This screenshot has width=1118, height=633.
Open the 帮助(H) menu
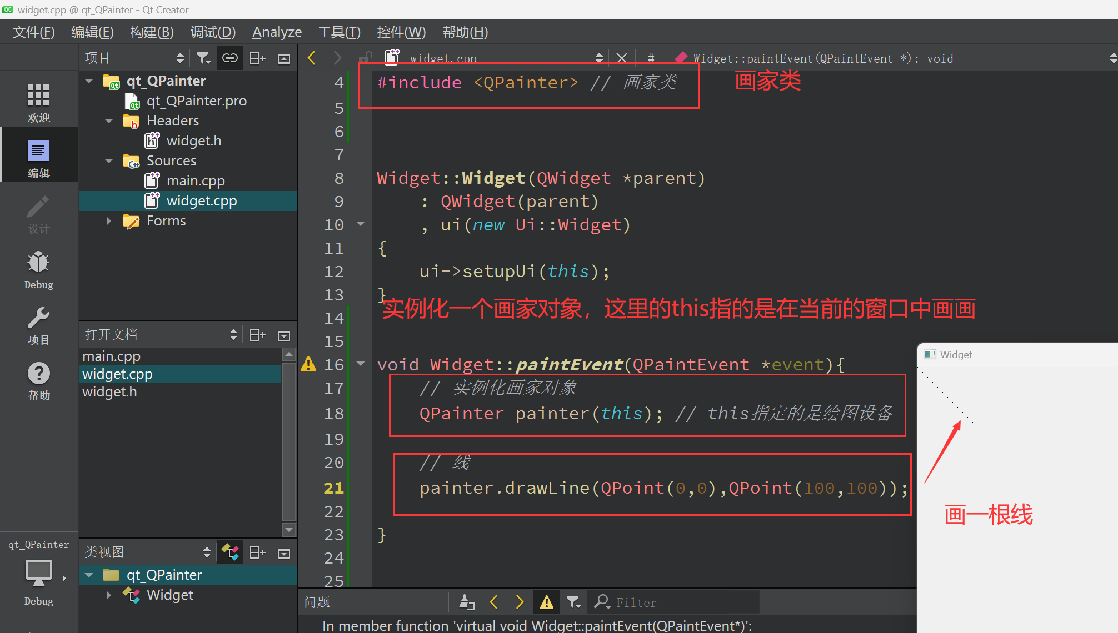tap(465, 32)
